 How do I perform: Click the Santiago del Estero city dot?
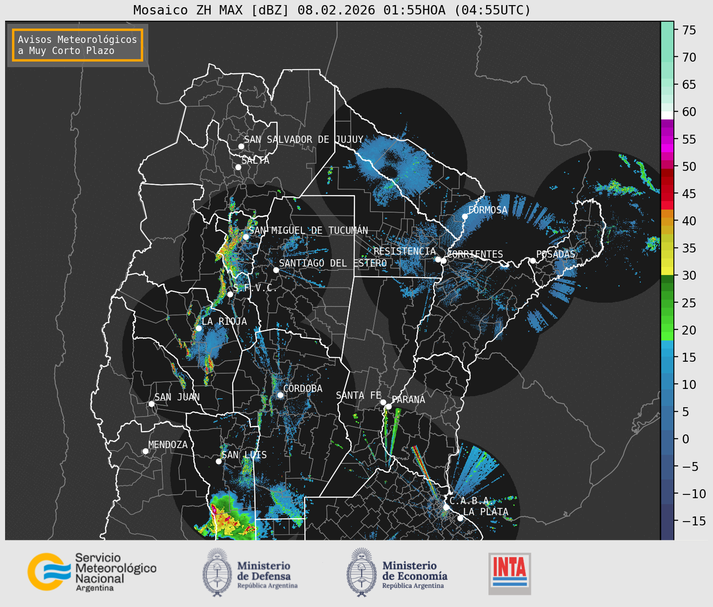tap(276, 270)
